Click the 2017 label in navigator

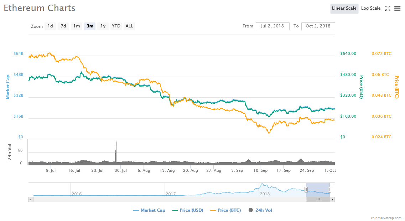pos(171,194)
